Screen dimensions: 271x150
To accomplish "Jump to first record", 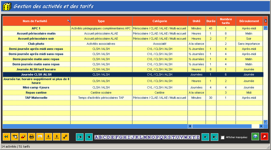I will click(80, 137).
